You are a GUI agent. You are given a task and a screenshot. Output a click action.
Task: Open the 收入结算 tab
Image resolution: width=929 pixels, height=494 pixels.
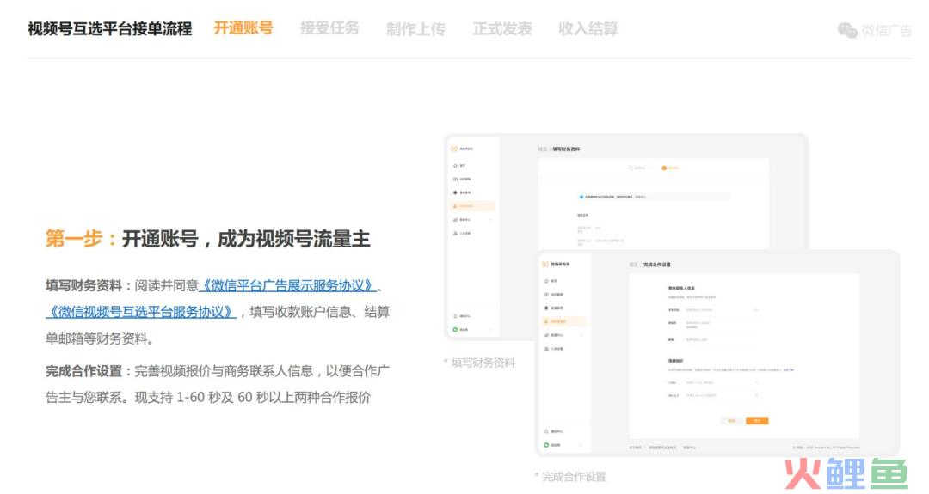click(x=588, y=28)
